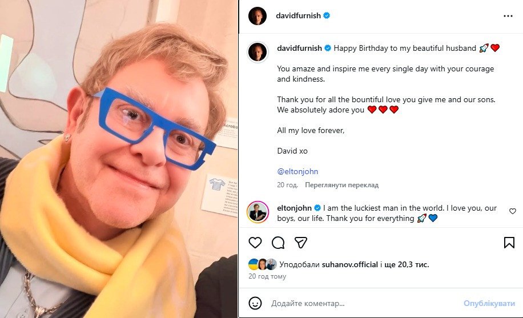
Task: Click the '20 год тому' post timestamp
Action: pos(267,276)
